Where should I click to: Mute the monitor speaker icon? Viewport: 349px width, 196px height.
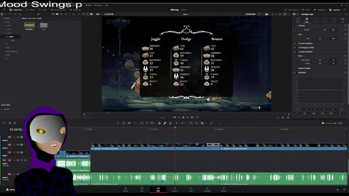click(x=323, y=123)
